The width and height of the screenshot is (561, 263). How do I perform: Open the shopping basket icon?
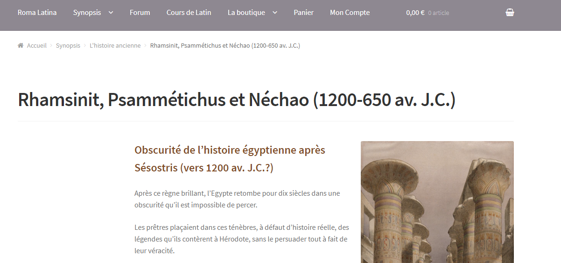(x=510, y=13)
